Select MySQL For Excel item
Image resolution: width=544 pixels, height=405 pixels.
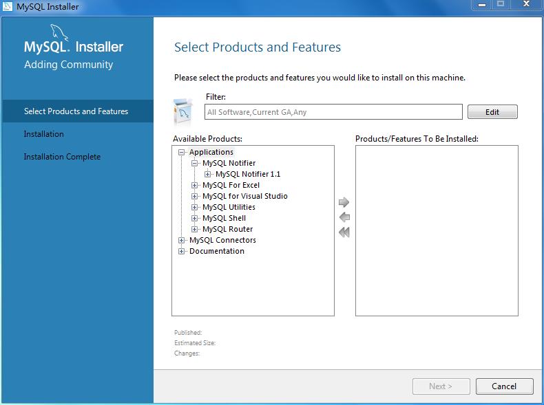point(231,186)
